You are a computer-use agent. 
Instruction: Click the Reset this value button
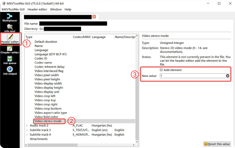[x=217, y=144]
